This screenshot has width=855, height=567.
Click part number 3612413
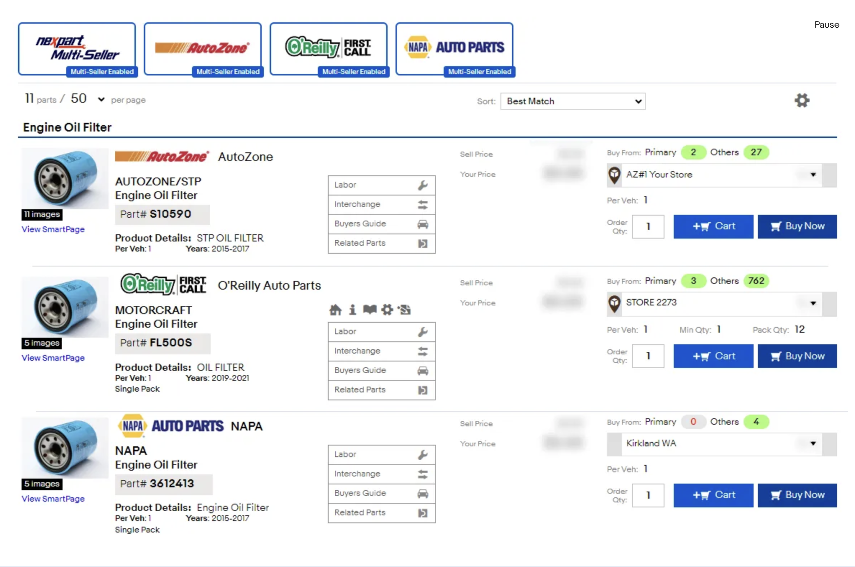click(x=172, y=484)
